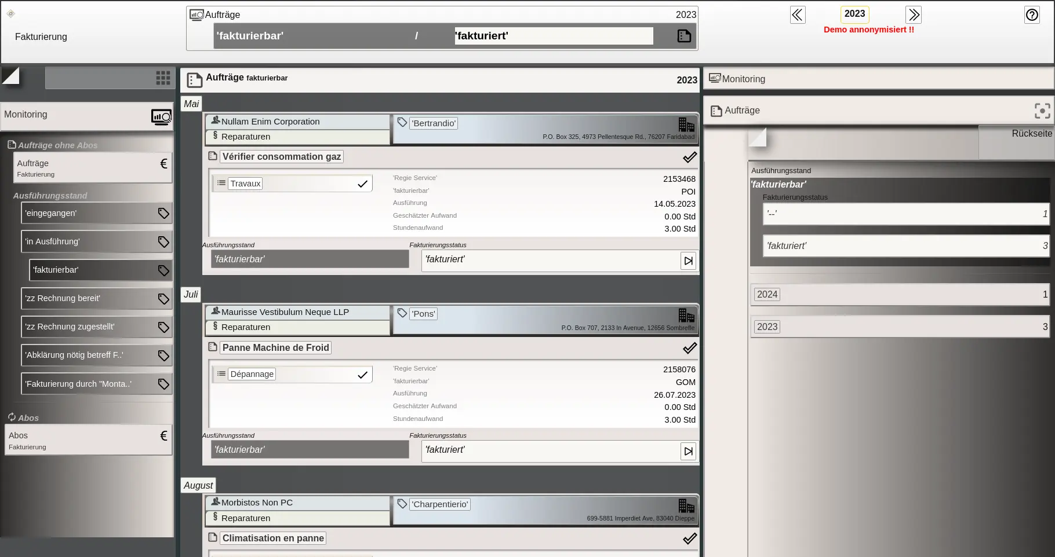Select the 'Charpentierio' tag
Image resolution: width=1055 pixels, height=557 pixels.
[440, 504]
